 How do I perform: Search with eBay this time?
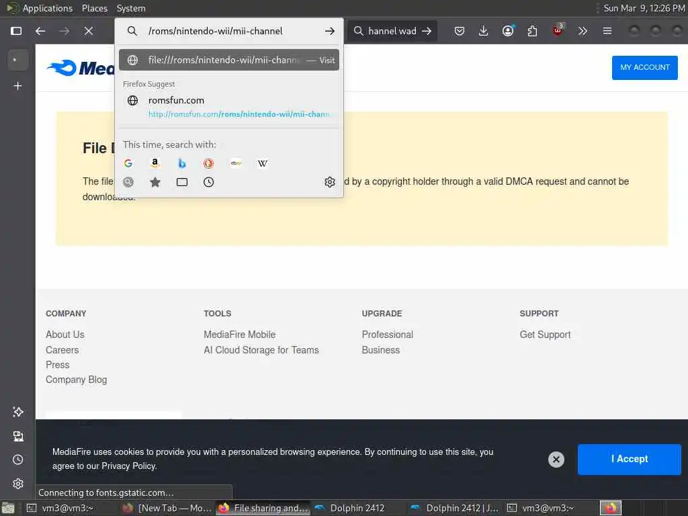(x=236, y=163)
